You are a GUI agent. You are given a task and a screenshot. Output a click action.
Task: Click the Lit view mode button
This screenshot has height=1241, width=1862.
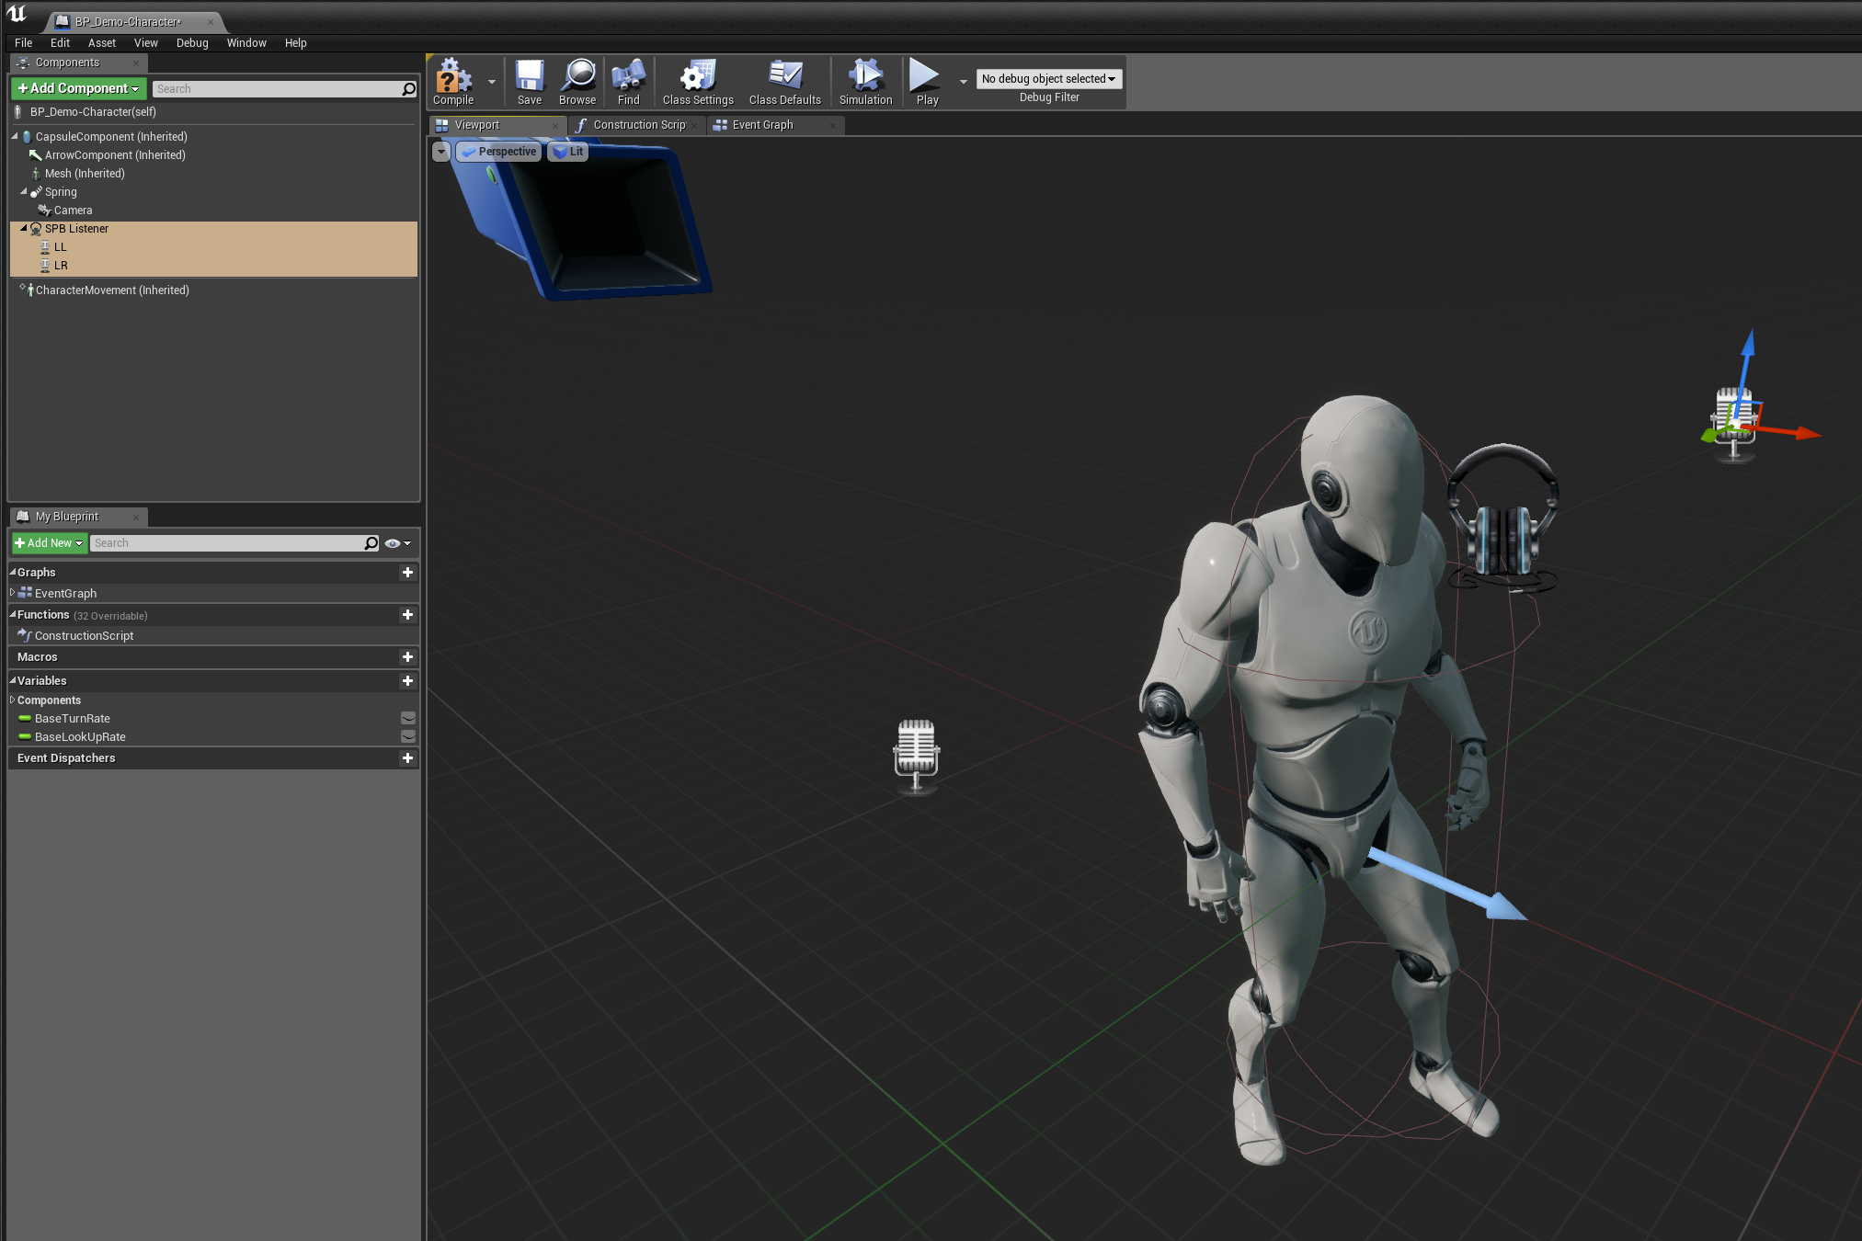pos(569,152)
